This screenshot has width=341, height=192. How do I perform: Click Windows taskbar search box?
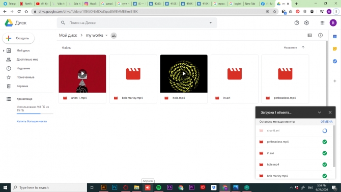49,187
